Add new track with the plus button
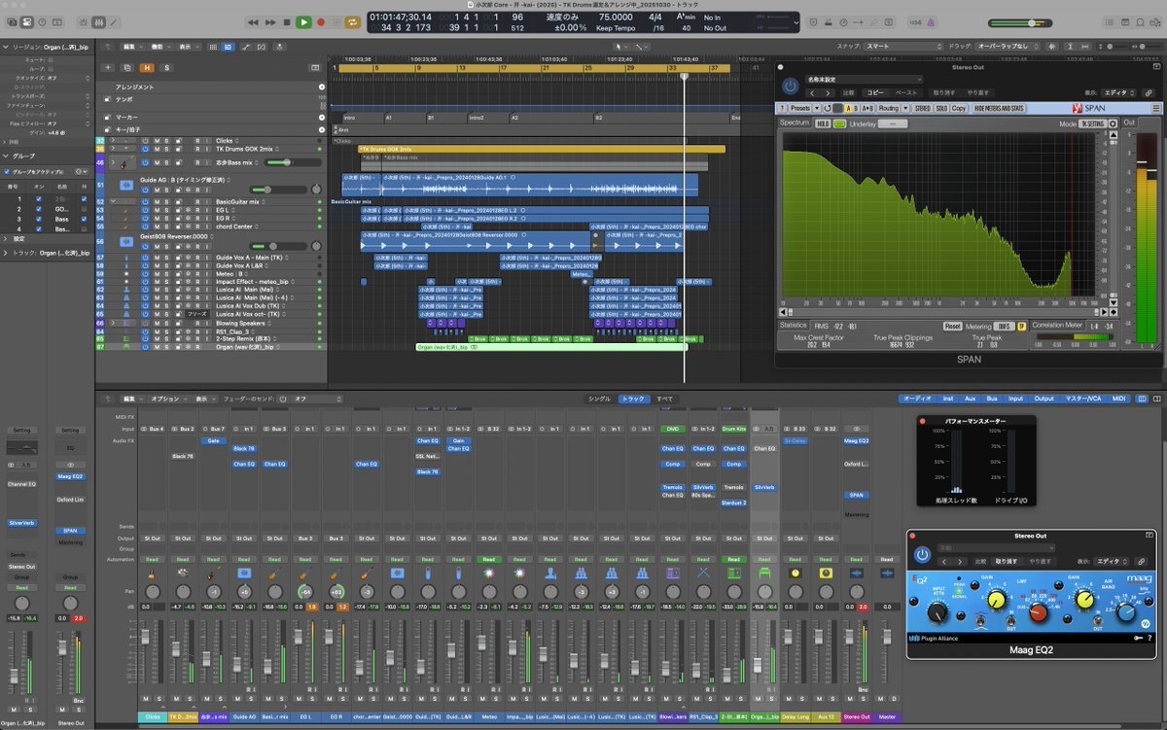Image resolution: width=1167 pixels, height=730 pixels. [x=108, y=67]
